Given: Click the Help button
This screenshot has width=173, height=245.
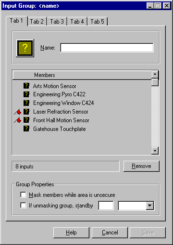Looking at the screenshot, I should tap(71, 232).
